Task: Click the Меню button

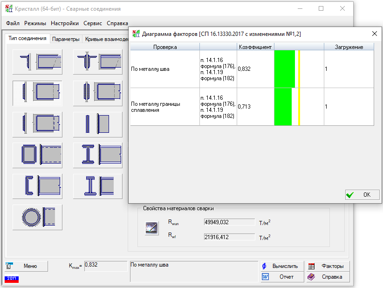Action: 27,266
